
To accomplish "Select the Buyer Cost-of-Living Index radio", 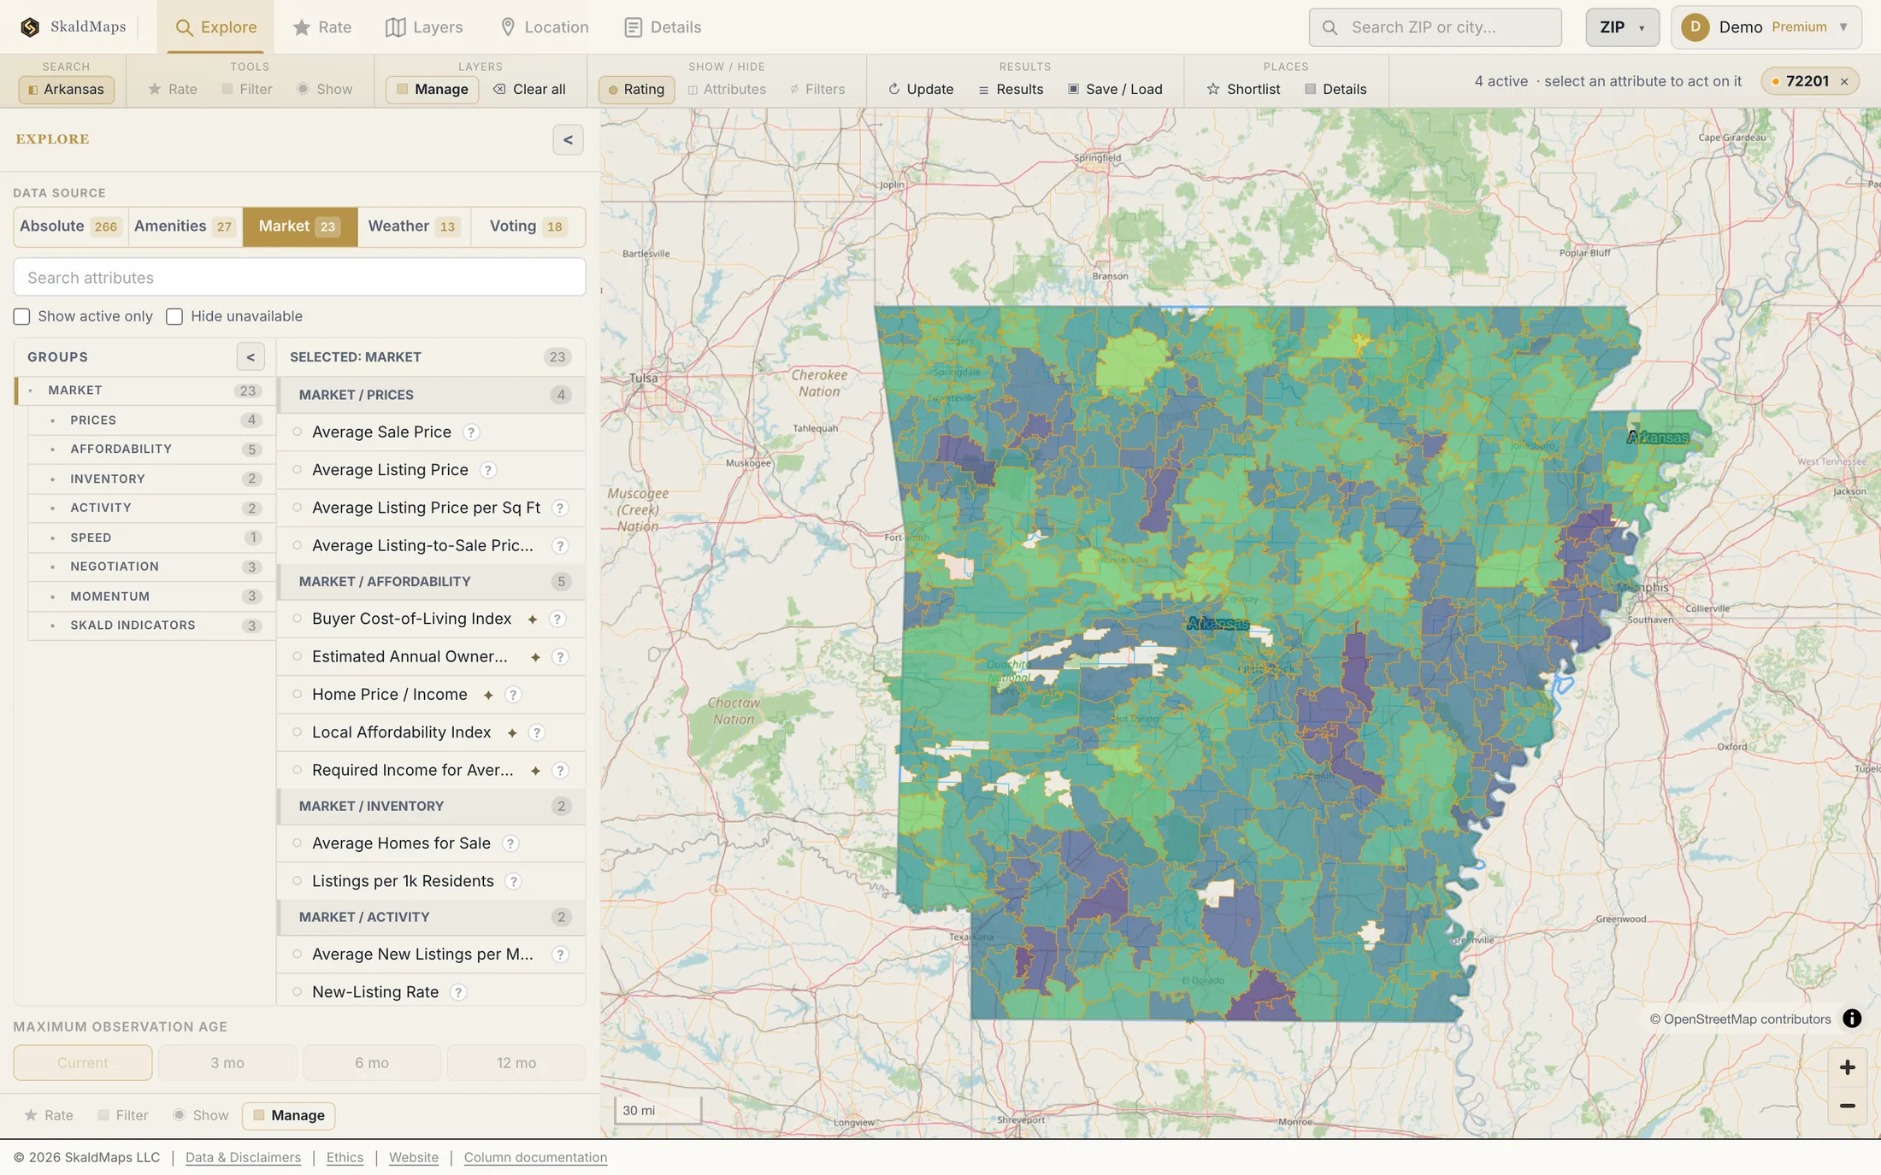I will click(x=298, y=619).
